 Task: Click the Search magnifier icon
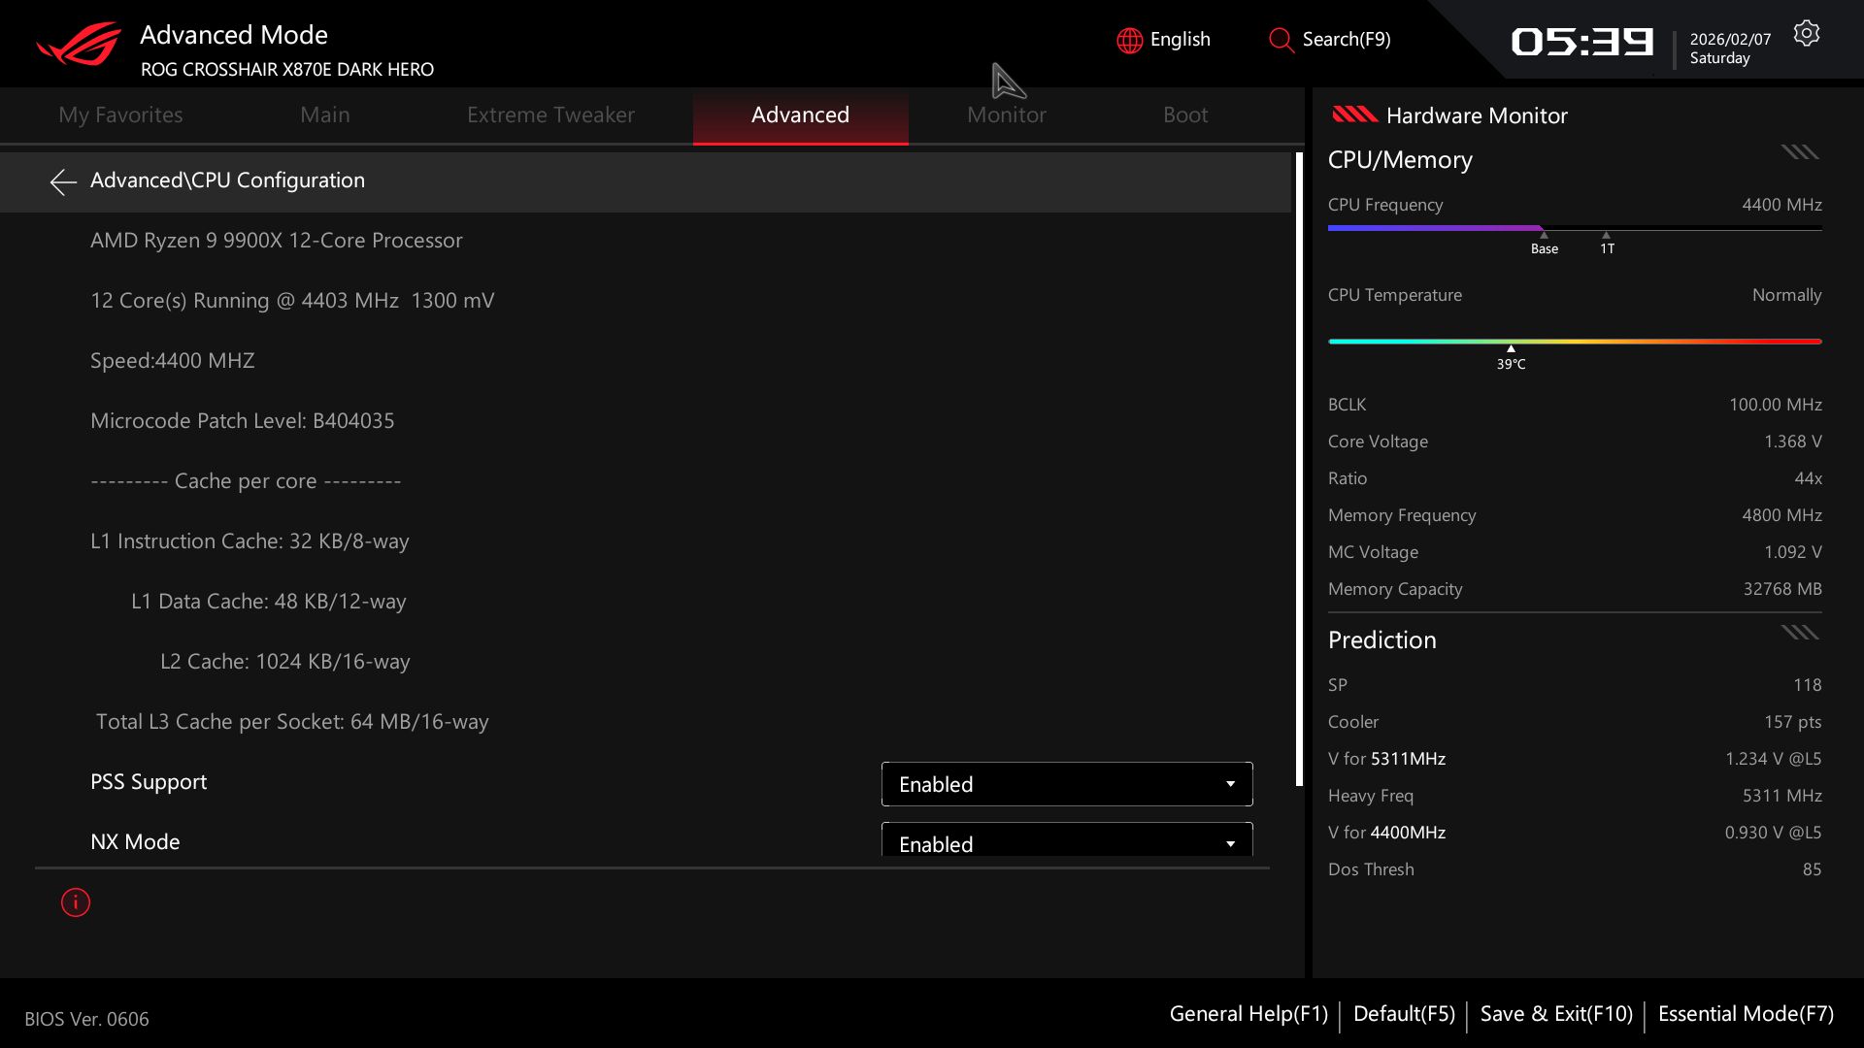pos(1281,41)
